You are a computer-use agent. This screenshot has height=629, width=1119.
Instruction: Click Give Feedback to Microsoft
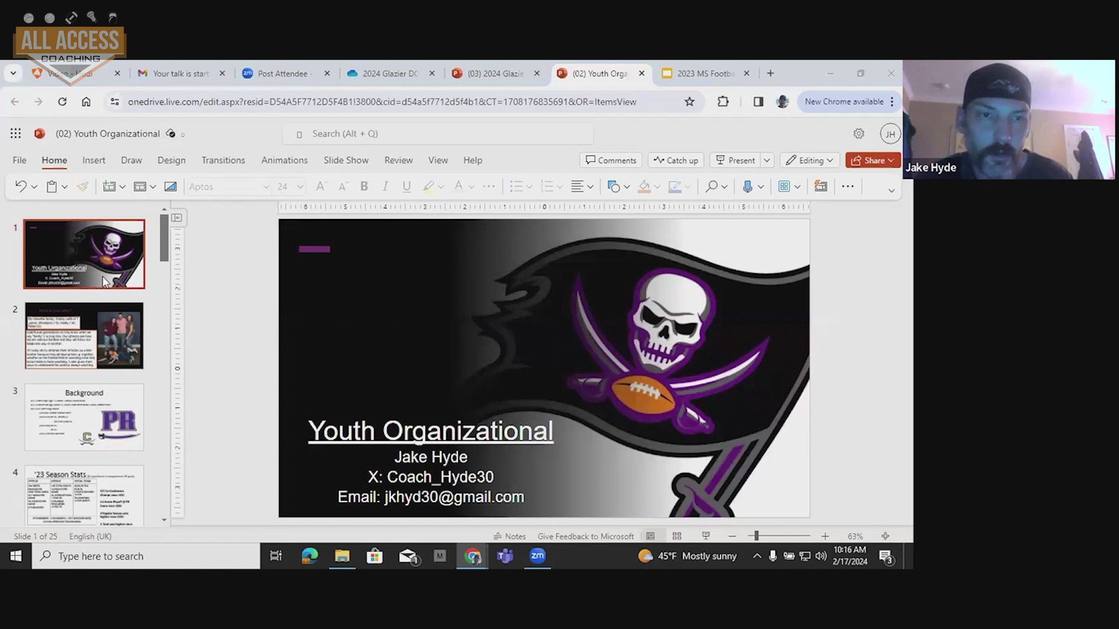[x=586, y=536]
